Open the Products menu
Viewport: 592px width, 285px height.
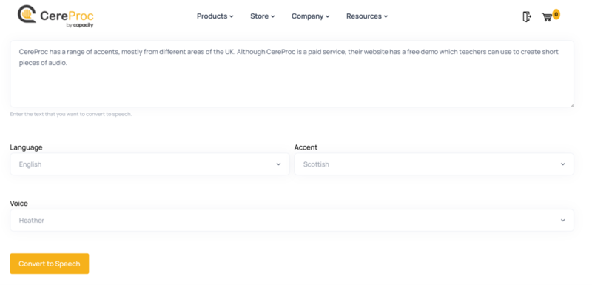(215, 16)
